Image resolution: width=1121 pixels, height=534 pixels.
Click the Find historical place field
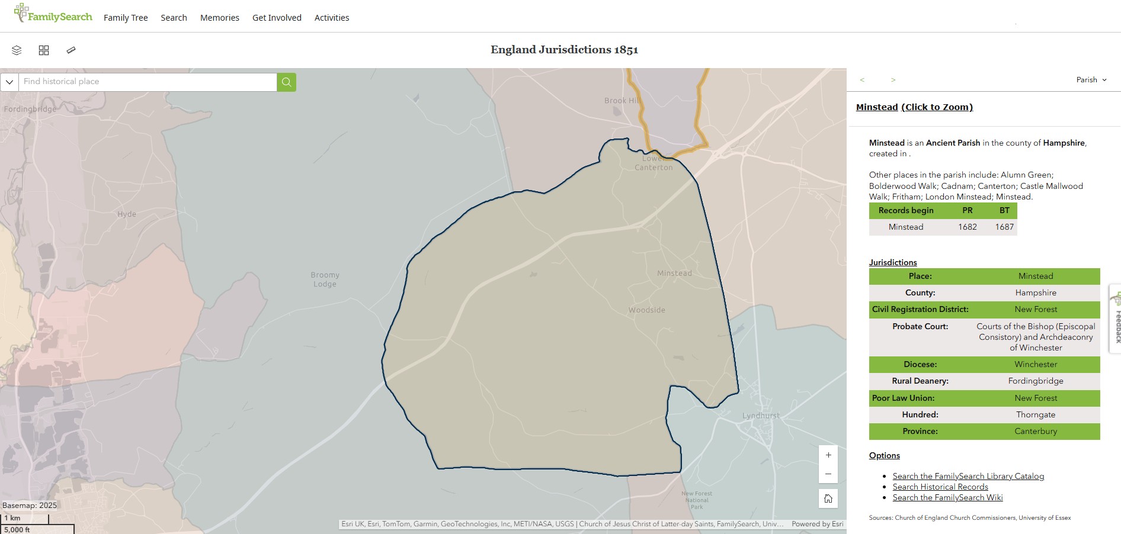pos(148,82)
